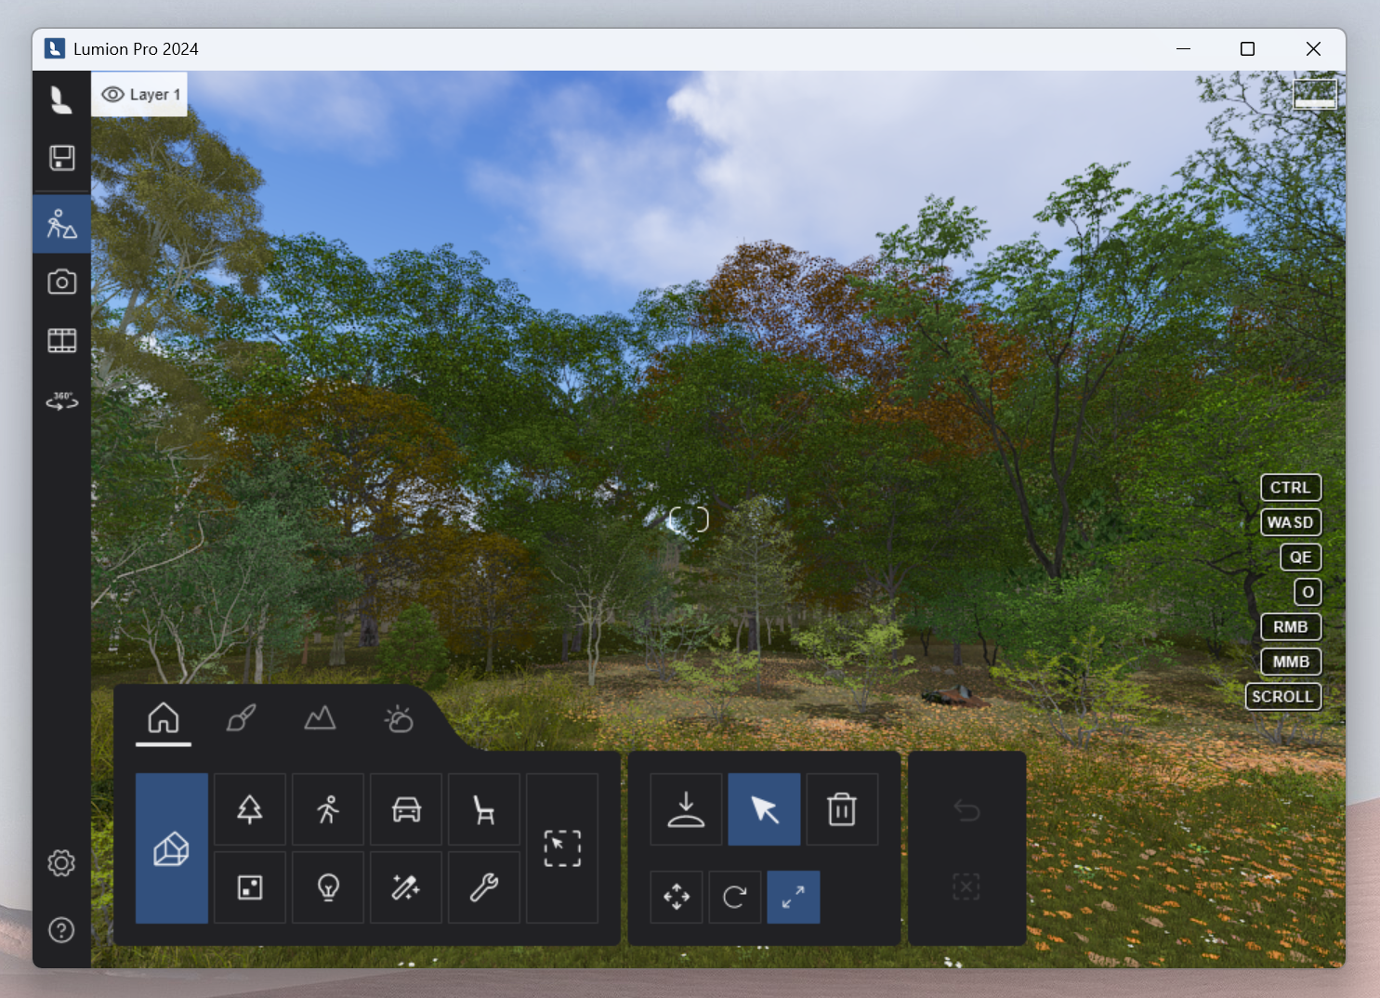Image resolution: width=1380 pixels, height=998 pixels.
Task: Click the Imported models house icon
Action: coord(171,848)
